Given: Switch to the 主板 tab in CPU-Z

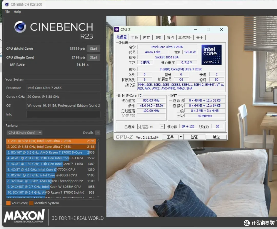Looking at the screenshot, I should (x=135, y=37).
